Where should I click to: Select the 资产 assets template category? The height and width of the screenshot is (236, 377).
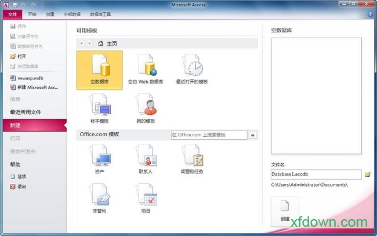(99, 159)
